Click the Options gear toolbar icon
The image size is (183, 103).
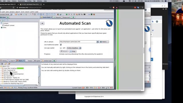pyautogui.click(x=26, y=14)
